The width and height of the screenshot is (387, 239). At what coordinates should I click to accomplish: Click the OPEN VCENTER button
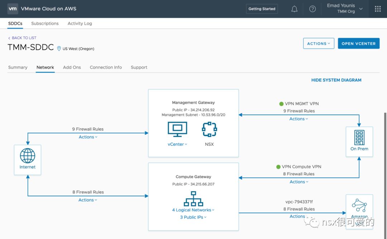359,43
